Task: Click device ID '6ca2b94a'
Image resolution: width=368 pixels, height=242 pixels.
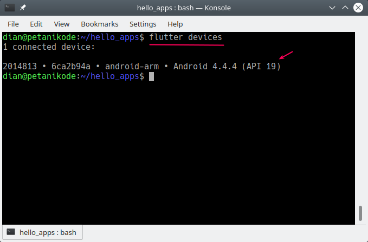Action: click(71, 67)
